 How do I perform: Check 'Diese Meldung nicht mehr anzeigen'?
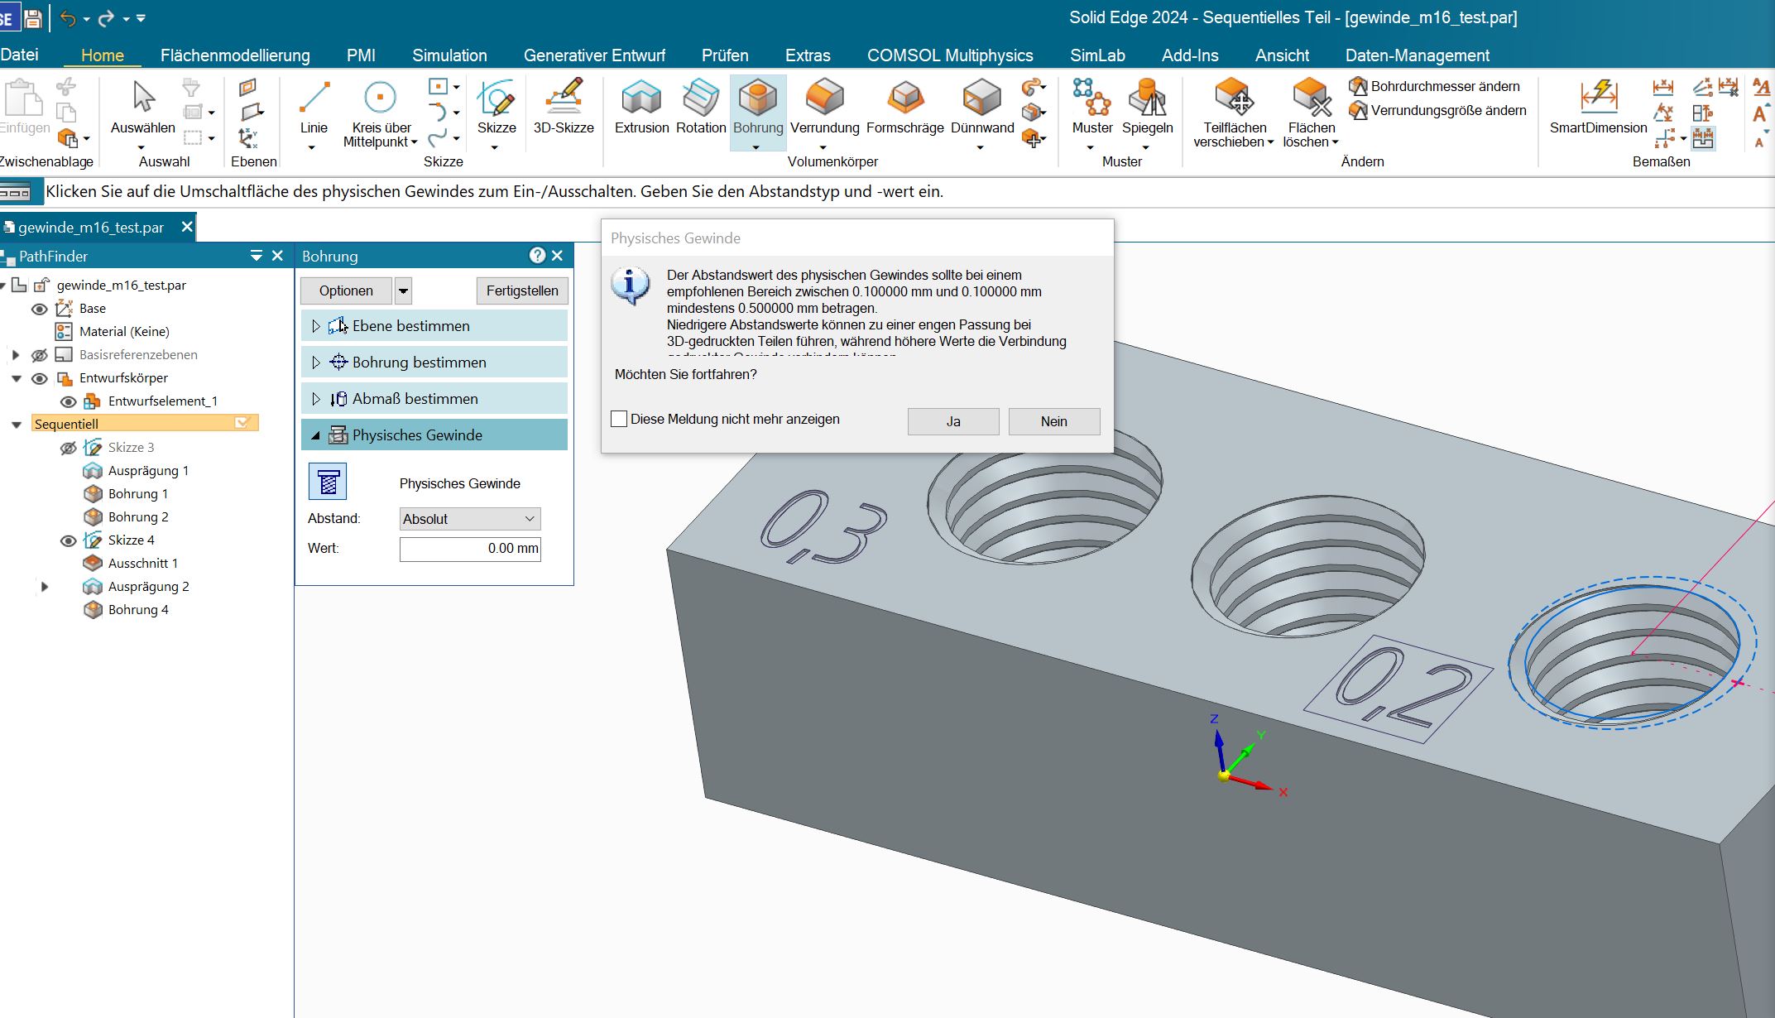[619, 419]
